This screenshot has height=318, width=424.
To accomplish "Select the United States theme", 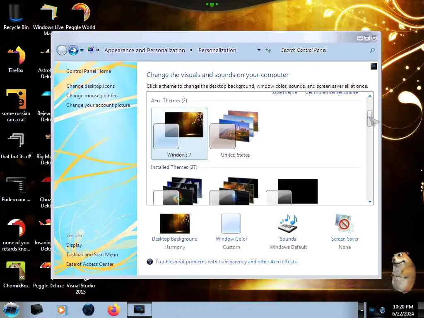I will tap(235, 134).
